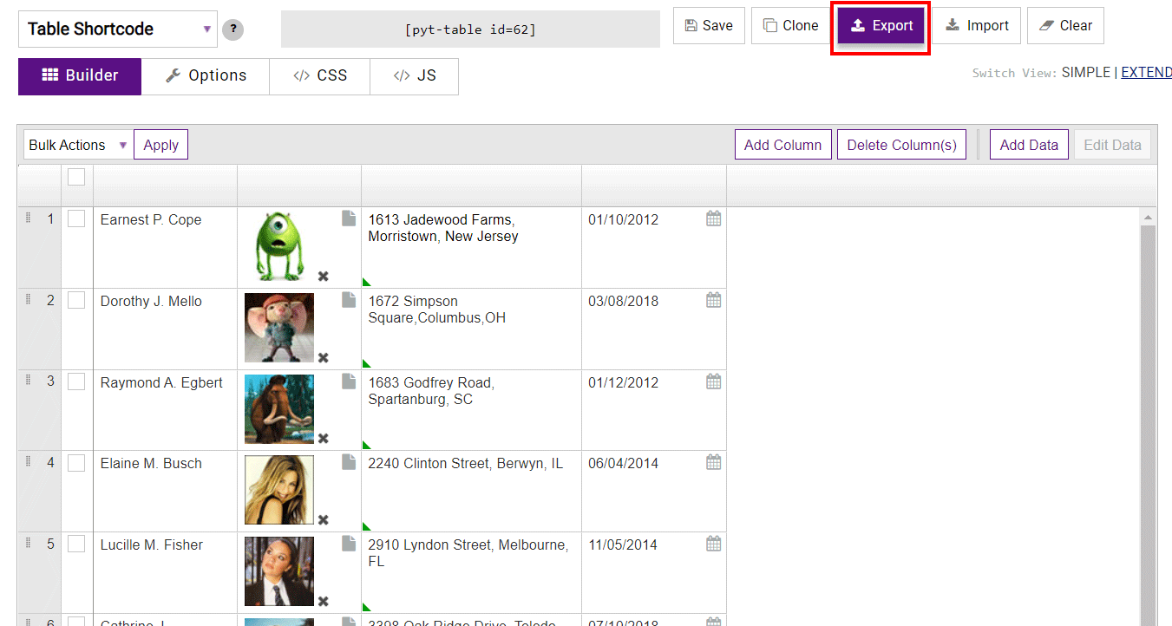Image resolution: width=1172 pixels, height=626 pixels.
Task: Switch to EXTENDED view link
Action: coord(1146,73)
